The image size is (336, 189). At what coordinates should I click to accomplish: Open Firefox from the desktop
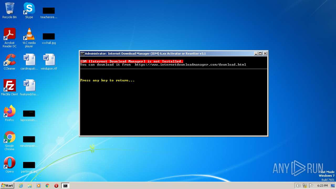pyautogui.click(x=9, y=113)
